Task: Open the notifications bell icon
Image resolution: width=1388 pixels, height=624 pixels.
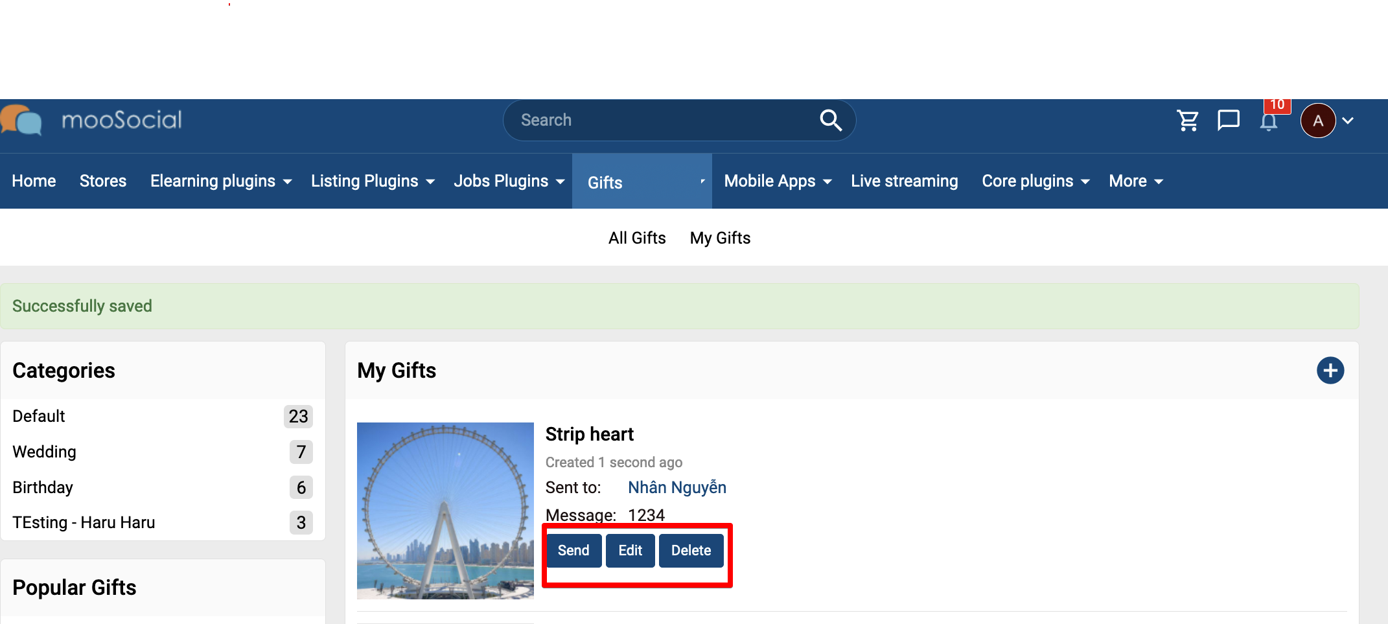Action: [1269, 121]
